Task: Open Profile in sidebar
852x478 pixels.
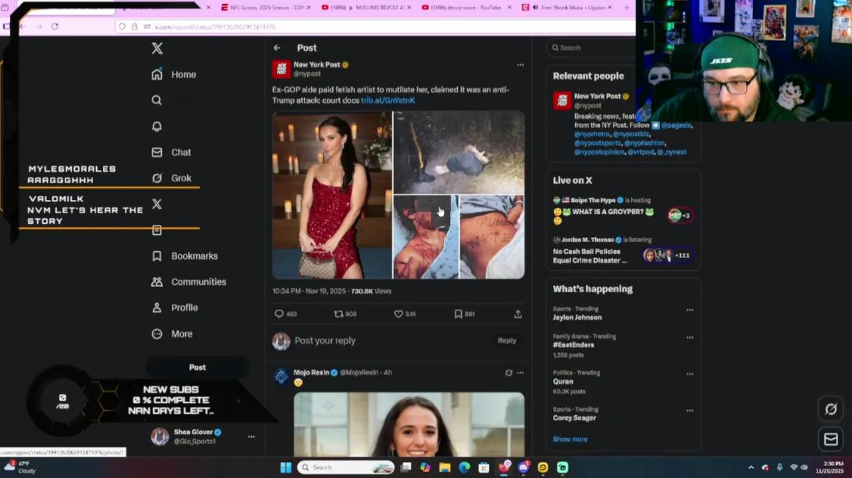Action: (x=174, y=307)
